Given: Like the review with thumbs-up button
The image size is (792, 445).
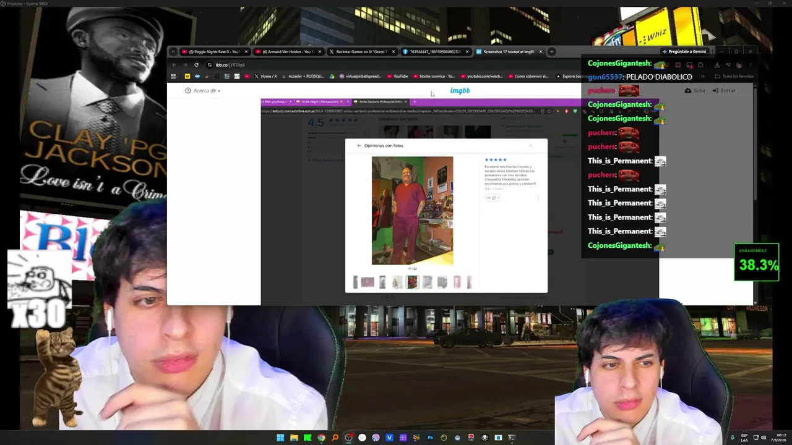Looking at the screenshot, I should point(493,198).
